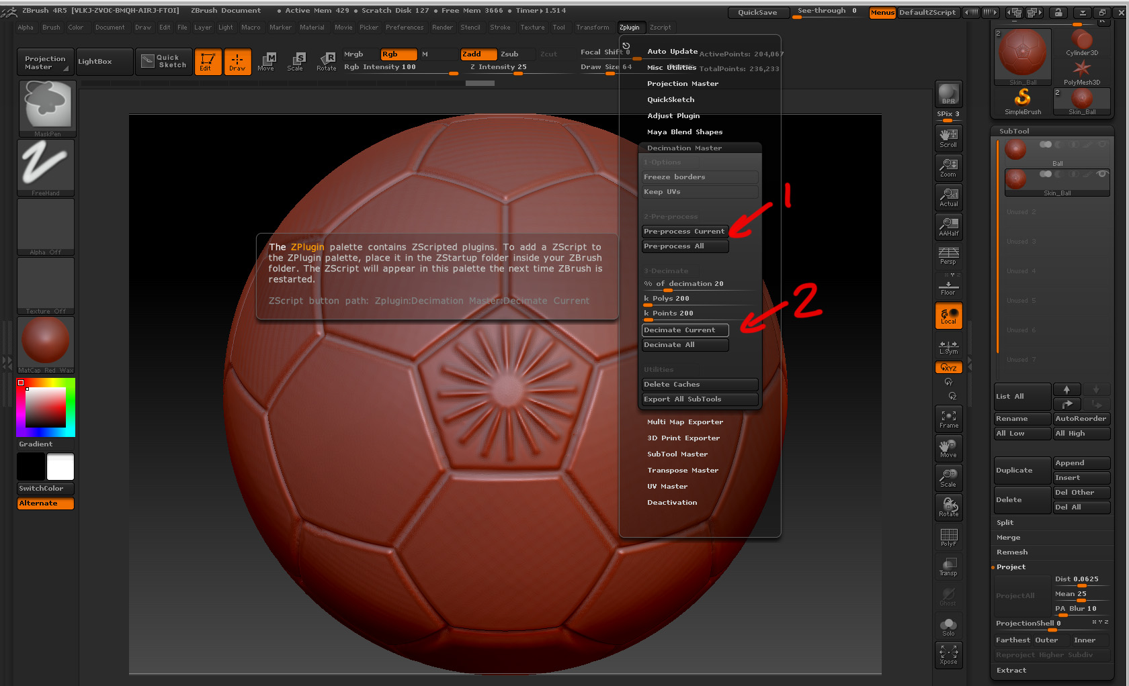Select the Rotate transform icon in top shelf
1129x686 pixels.
tap(326, 61)
